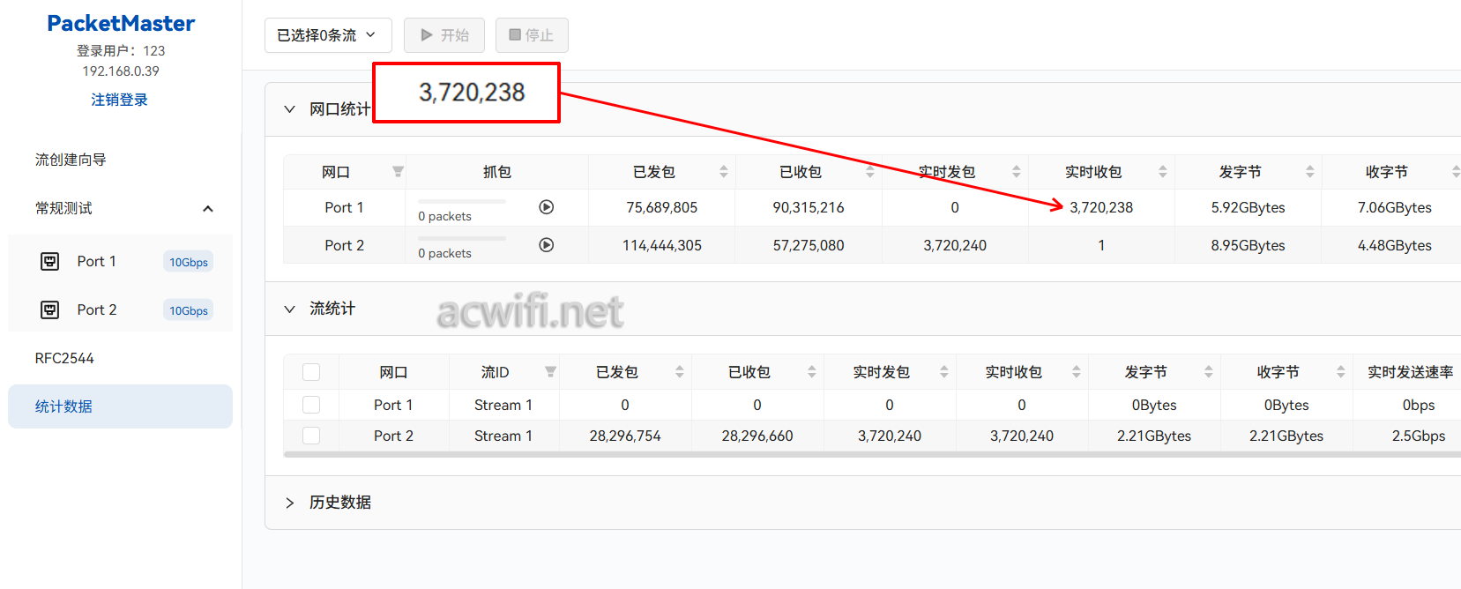Check the Port 1 Stream 1 row checkbox
The height and width of the screenshot is (589, 1461).
(311, 405)
